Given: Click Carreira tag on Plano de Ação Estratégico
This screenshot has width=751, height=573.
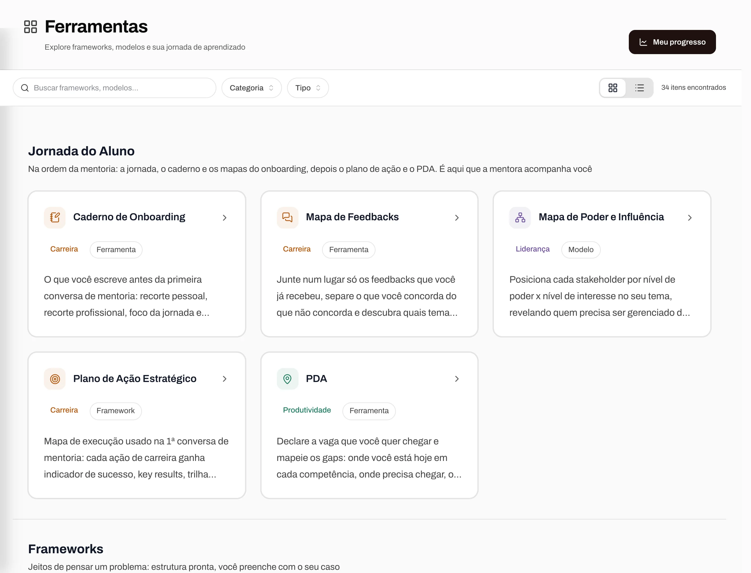Looking at the screenshot, I should click(64, 410).
